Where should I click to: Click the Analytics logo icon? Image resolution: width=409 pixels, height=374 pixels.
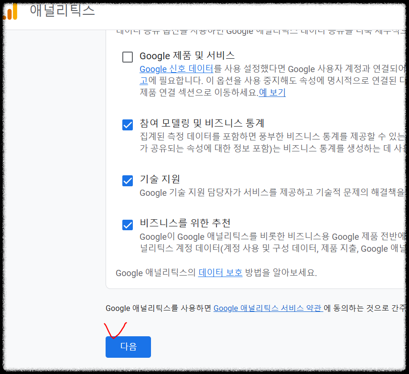click(x=11, y=11)
